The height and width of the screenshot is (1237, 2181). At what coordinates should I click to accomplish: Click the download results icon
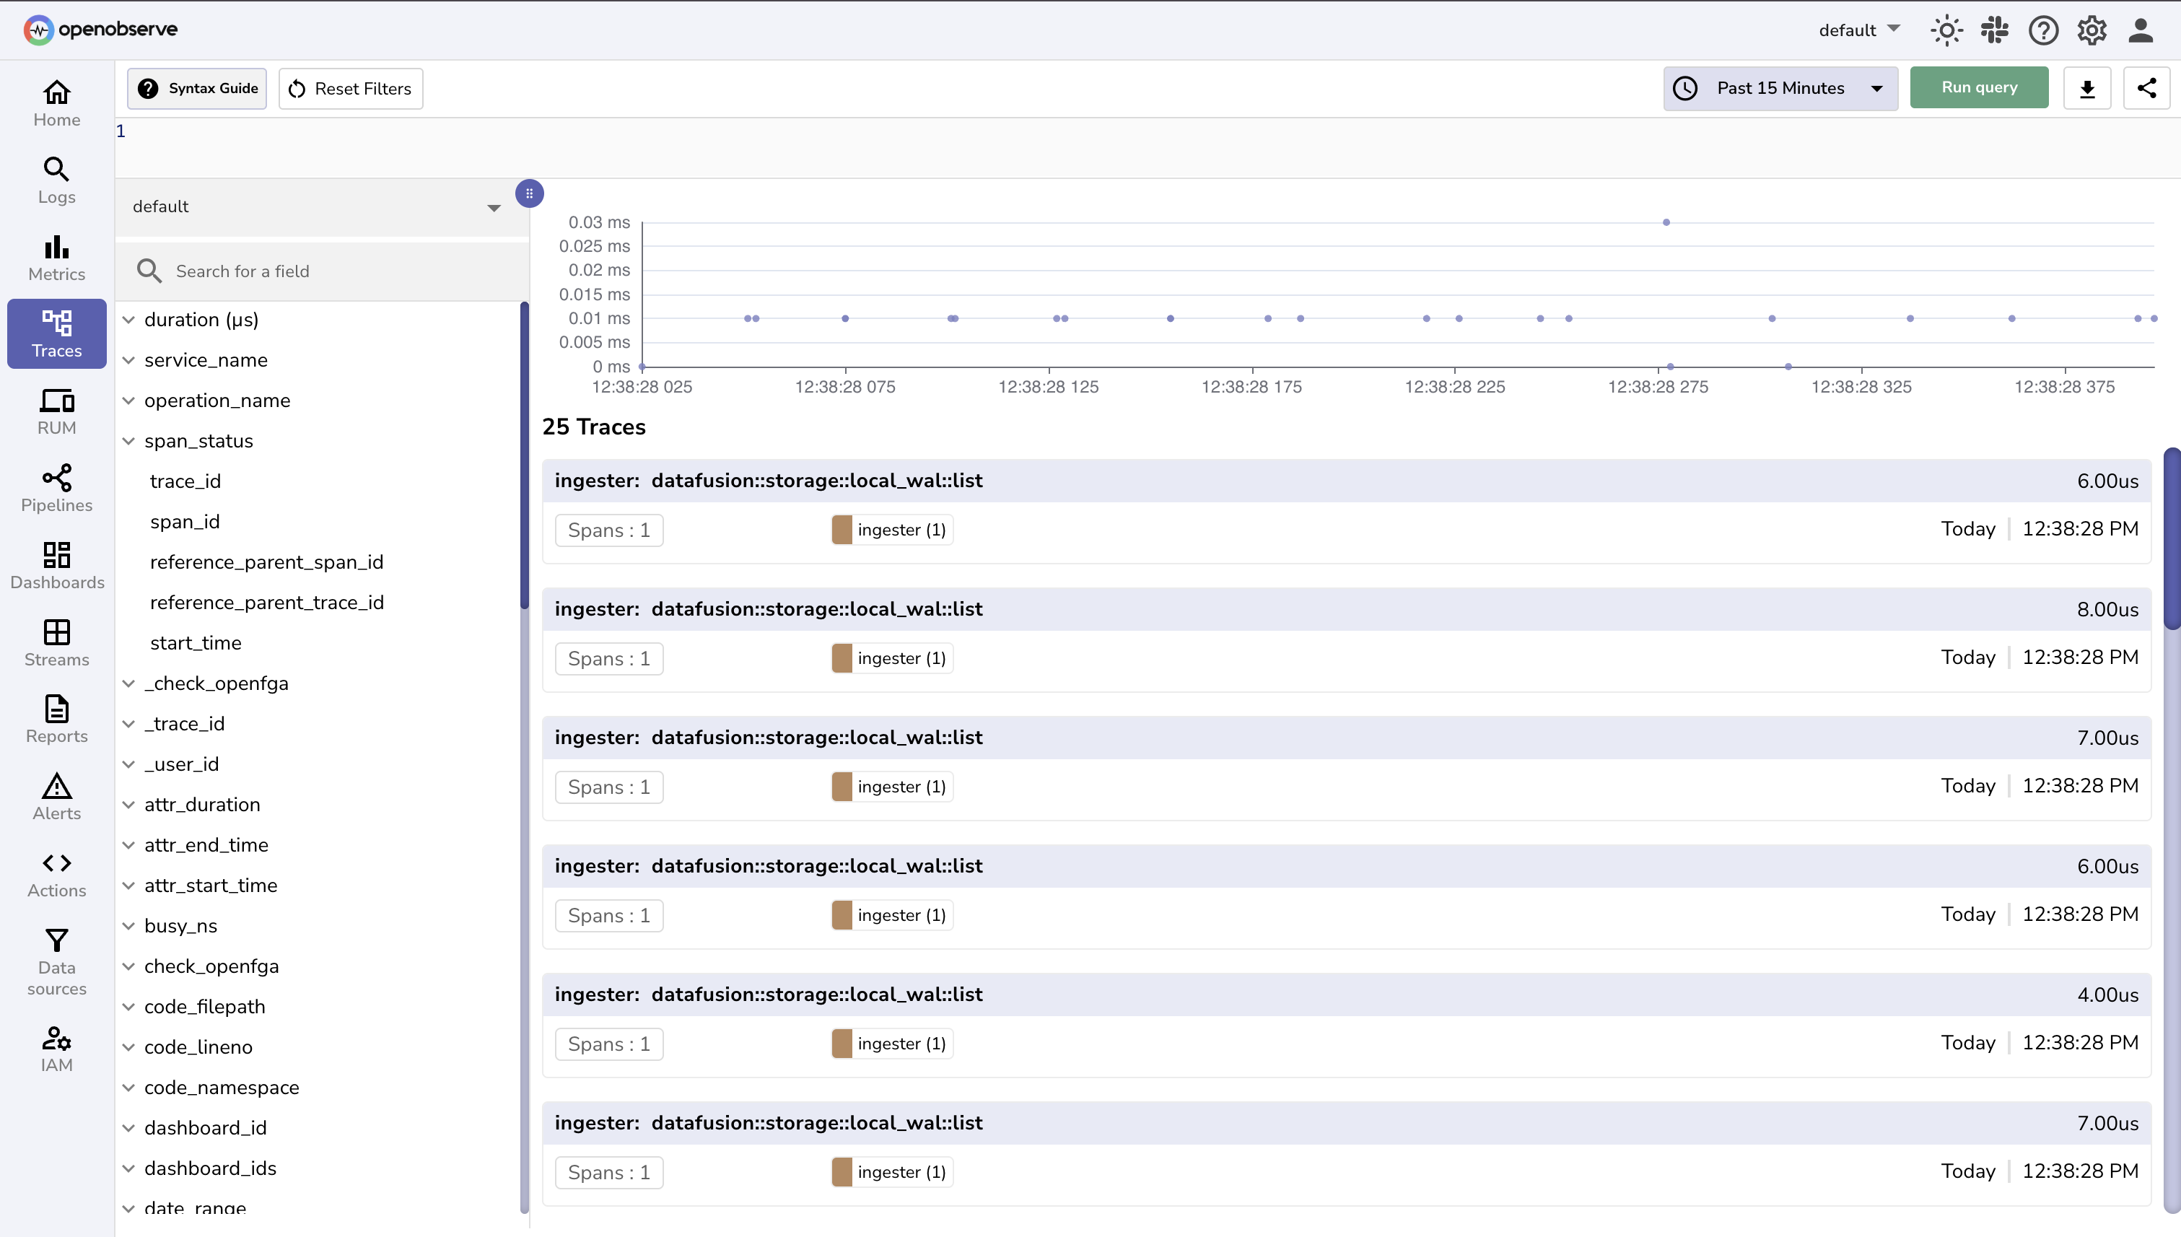pos(2086,87)
